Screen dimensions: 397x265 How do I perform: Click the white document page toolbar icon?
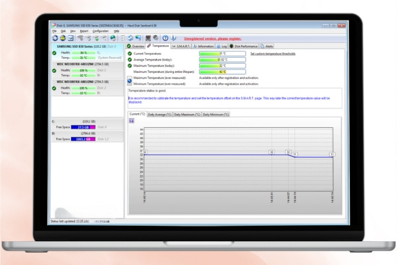pos(123,38)
